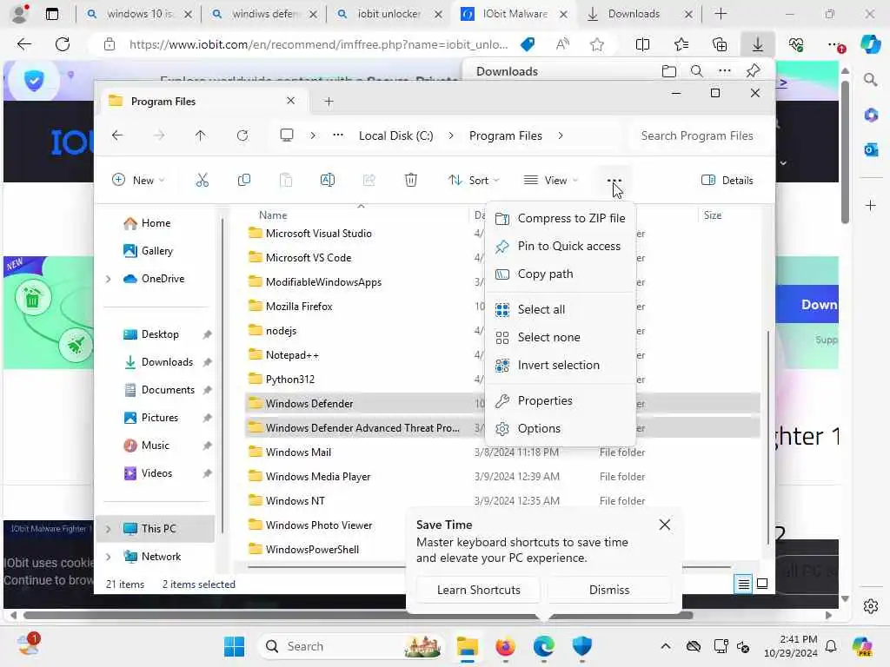The image size is (890, 667).
Task: Click the See more ellipsis in Explorer toolbar
Action: pos(614,181)
